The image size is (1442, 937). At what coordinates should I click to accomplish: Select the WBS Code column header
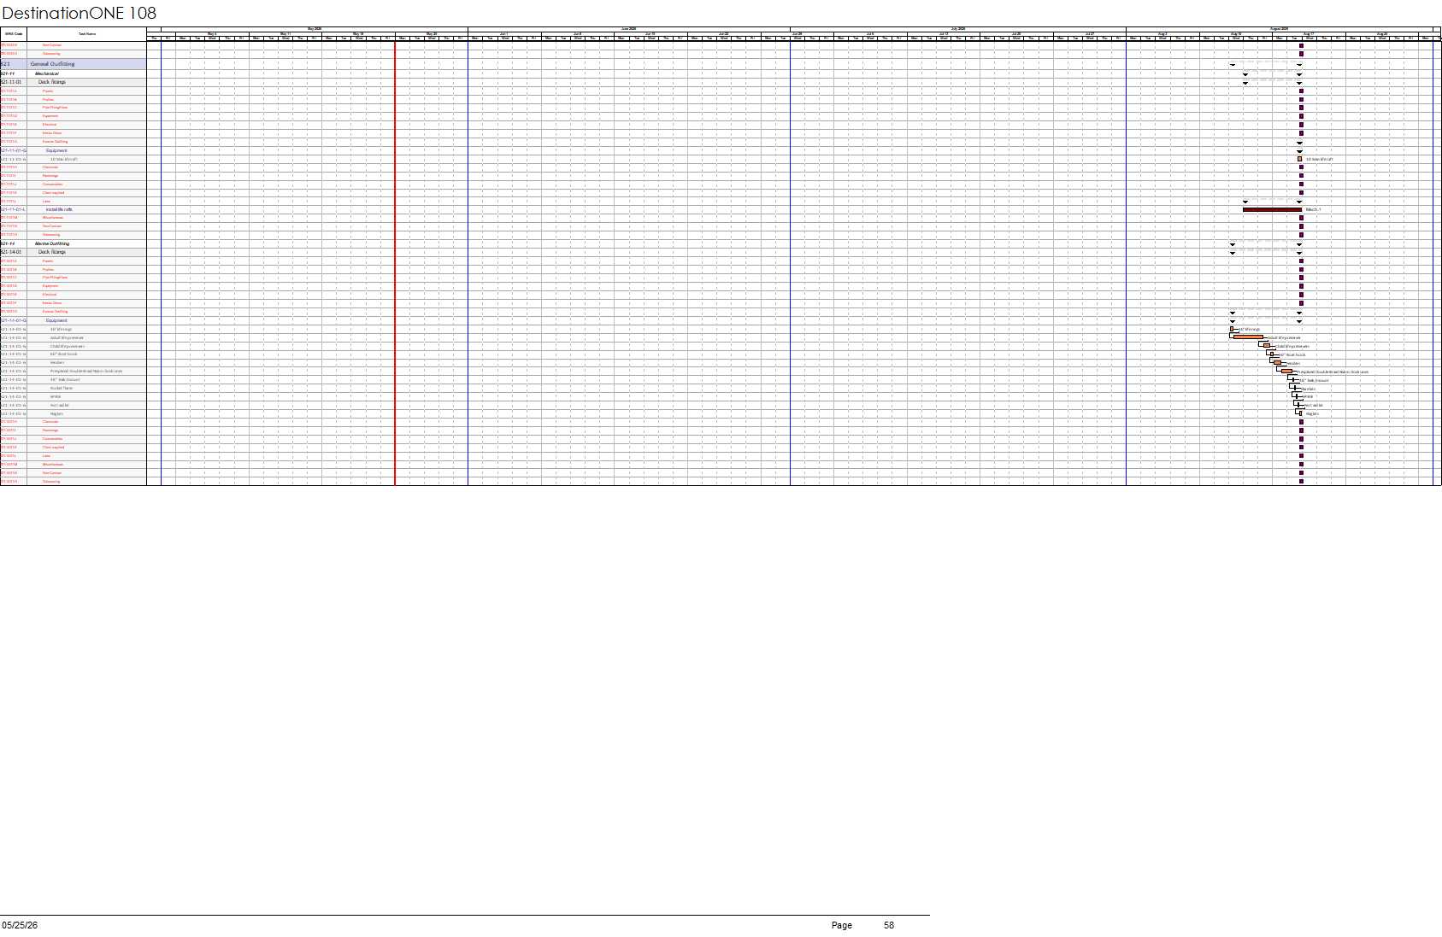tap(14, 34)
